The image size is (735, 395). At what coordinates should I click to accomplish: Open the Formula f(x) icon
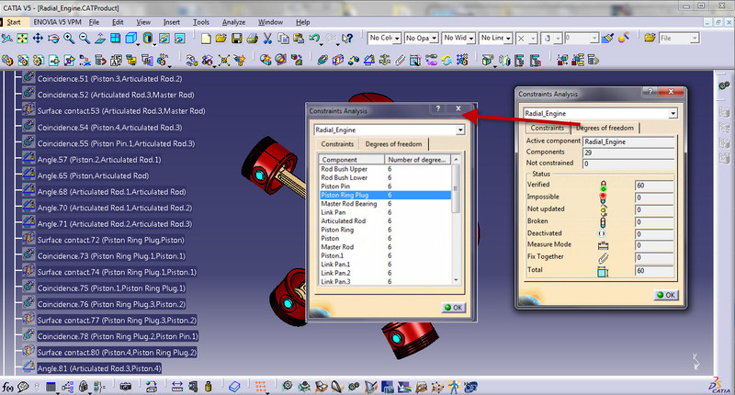(7, 387)
